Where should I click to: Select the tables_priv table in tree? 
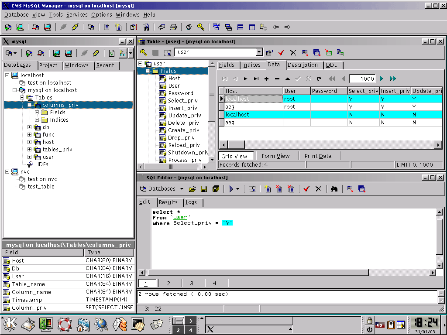[x=57, y=150]
